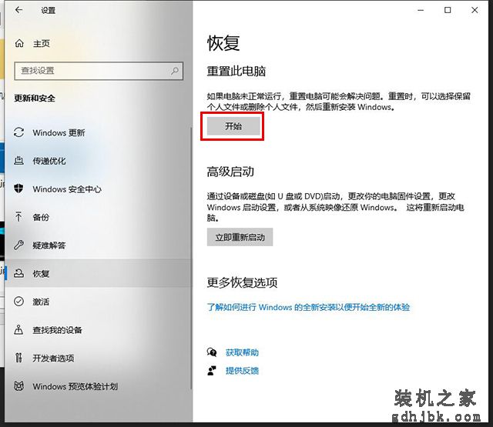The height and width of the screenshot is (427, 493).
Task: Select 备份 in sidebar
Action: pos(98,217)
